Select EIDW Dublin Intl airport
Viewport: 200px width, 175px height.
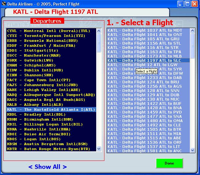coord(51,70)
